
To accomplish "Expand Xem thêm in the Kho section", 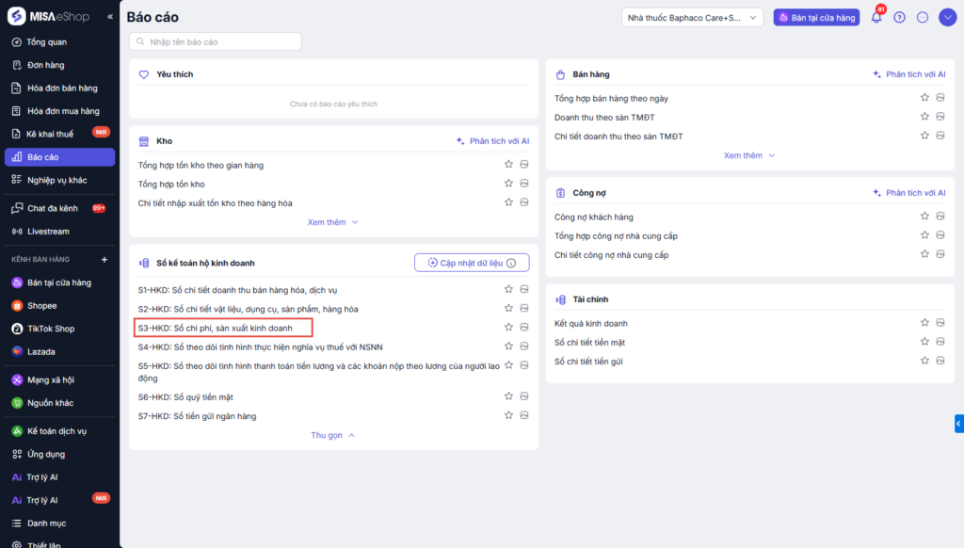I will pyautogui.click(x=333, y=222).
